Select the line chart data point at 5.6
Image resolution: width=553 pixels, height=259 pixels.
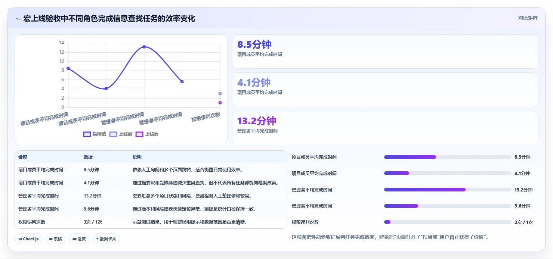tap(182, 81)
